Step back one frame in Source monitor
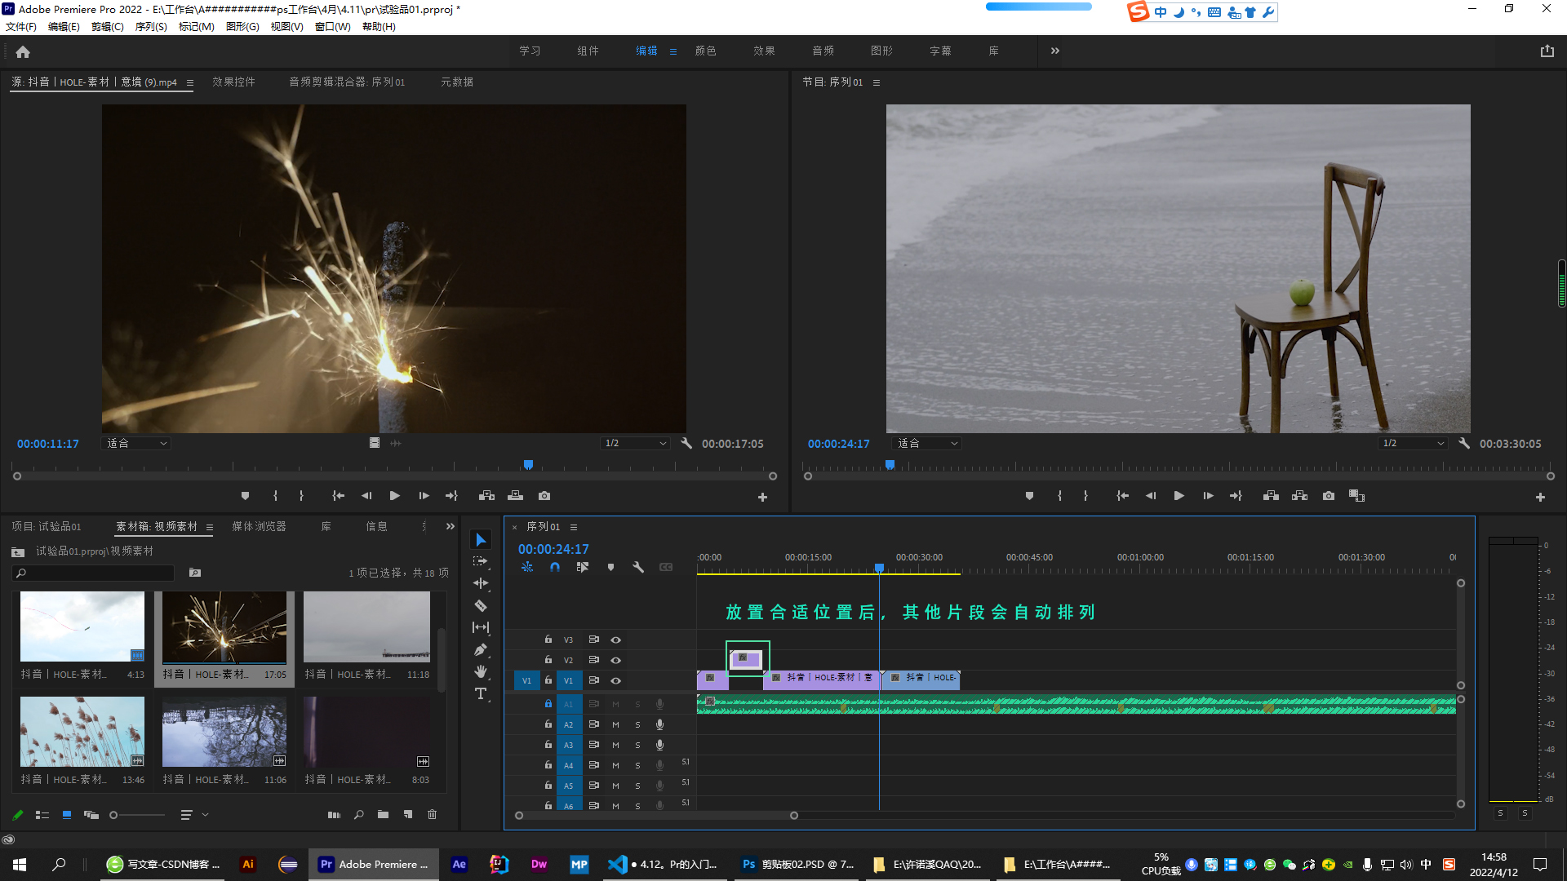This screenshot has width=1567, height=881. tap(366, 495)
